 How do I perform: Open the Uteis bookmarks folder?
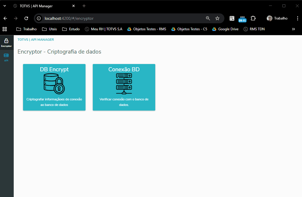[x=50, y=29]
